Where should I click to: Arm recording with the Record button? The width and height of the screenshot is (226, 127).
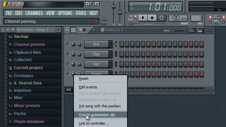(x=161, y=18)
